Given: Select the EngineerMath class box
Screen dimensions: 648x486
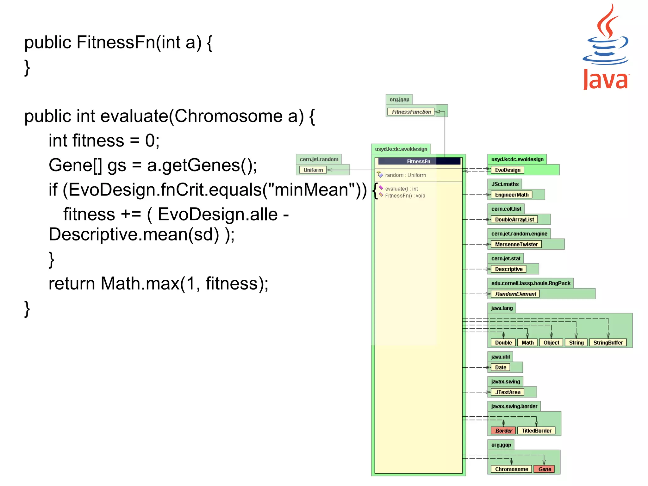Looking at the screenshot, I should click(x=511, y=195).
